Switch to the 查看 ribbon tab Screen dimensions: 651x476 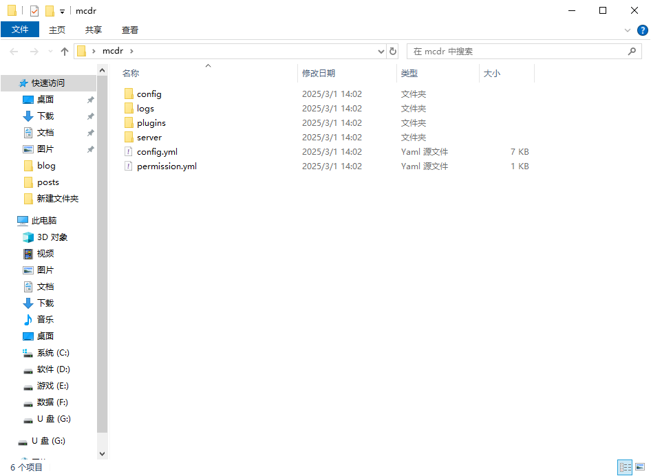tap(130, 30)
